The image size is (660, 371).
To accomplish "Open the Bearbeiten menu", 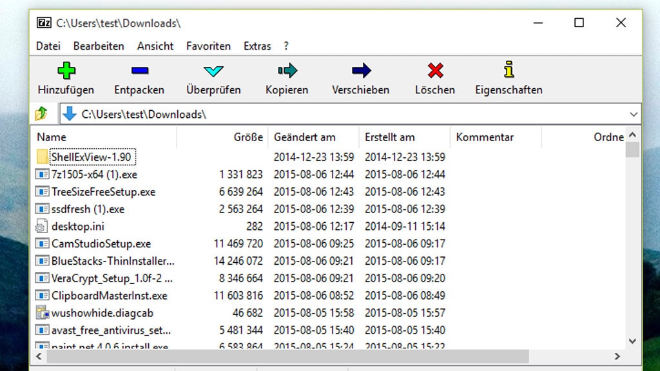I will pos(99,46).
